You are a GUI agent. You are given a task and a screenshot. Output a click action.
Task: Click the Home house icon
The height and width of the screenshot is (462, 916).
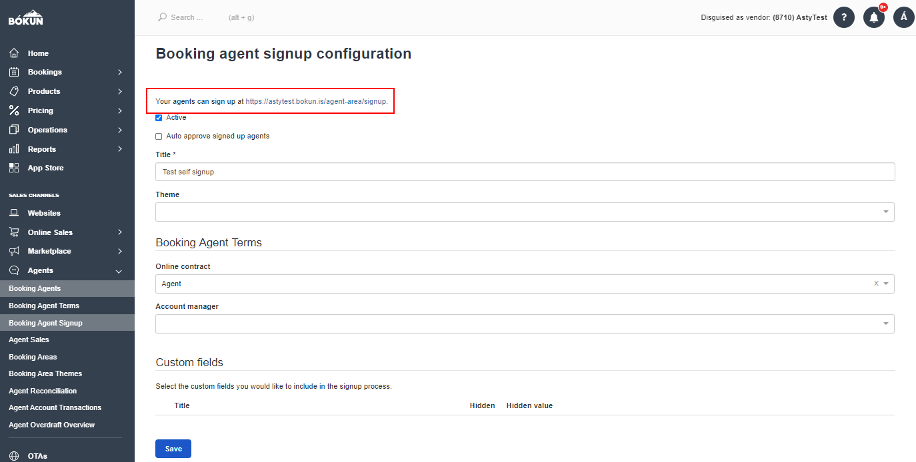[x=14, y=53]
